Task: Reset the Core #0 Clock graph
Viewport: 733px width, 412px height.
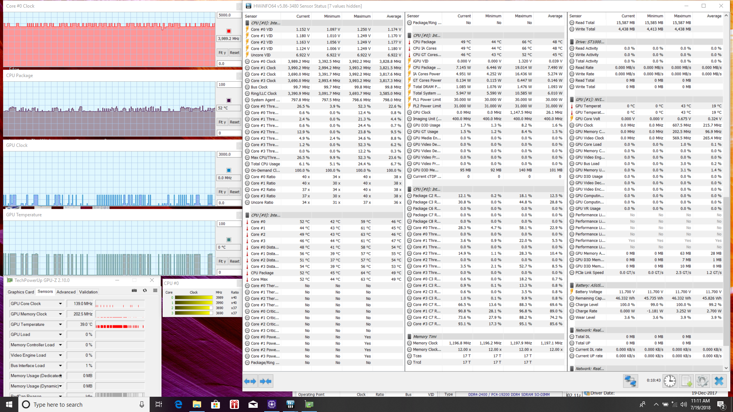Action: 234,53
